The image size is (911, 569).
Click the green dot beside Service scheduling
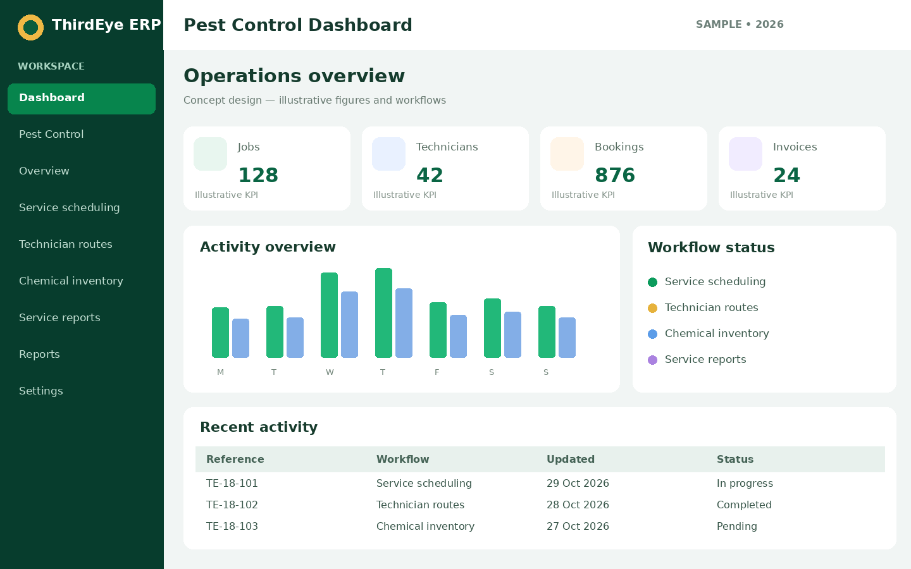pos(653,282)
